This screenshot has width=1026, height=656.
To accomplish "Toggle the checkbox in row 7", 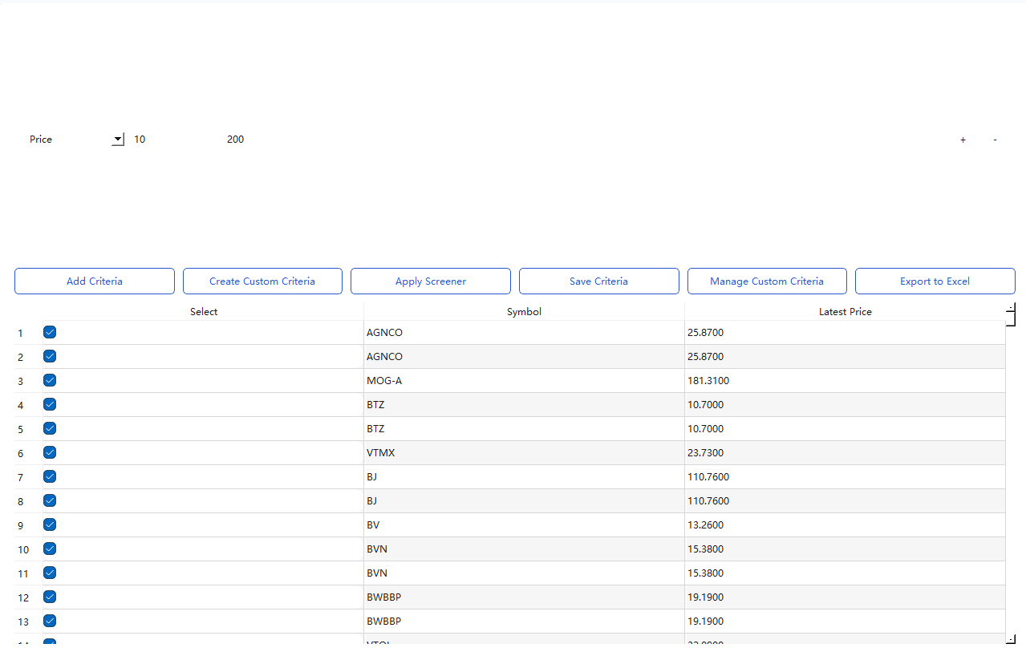I will click(50, 476).
